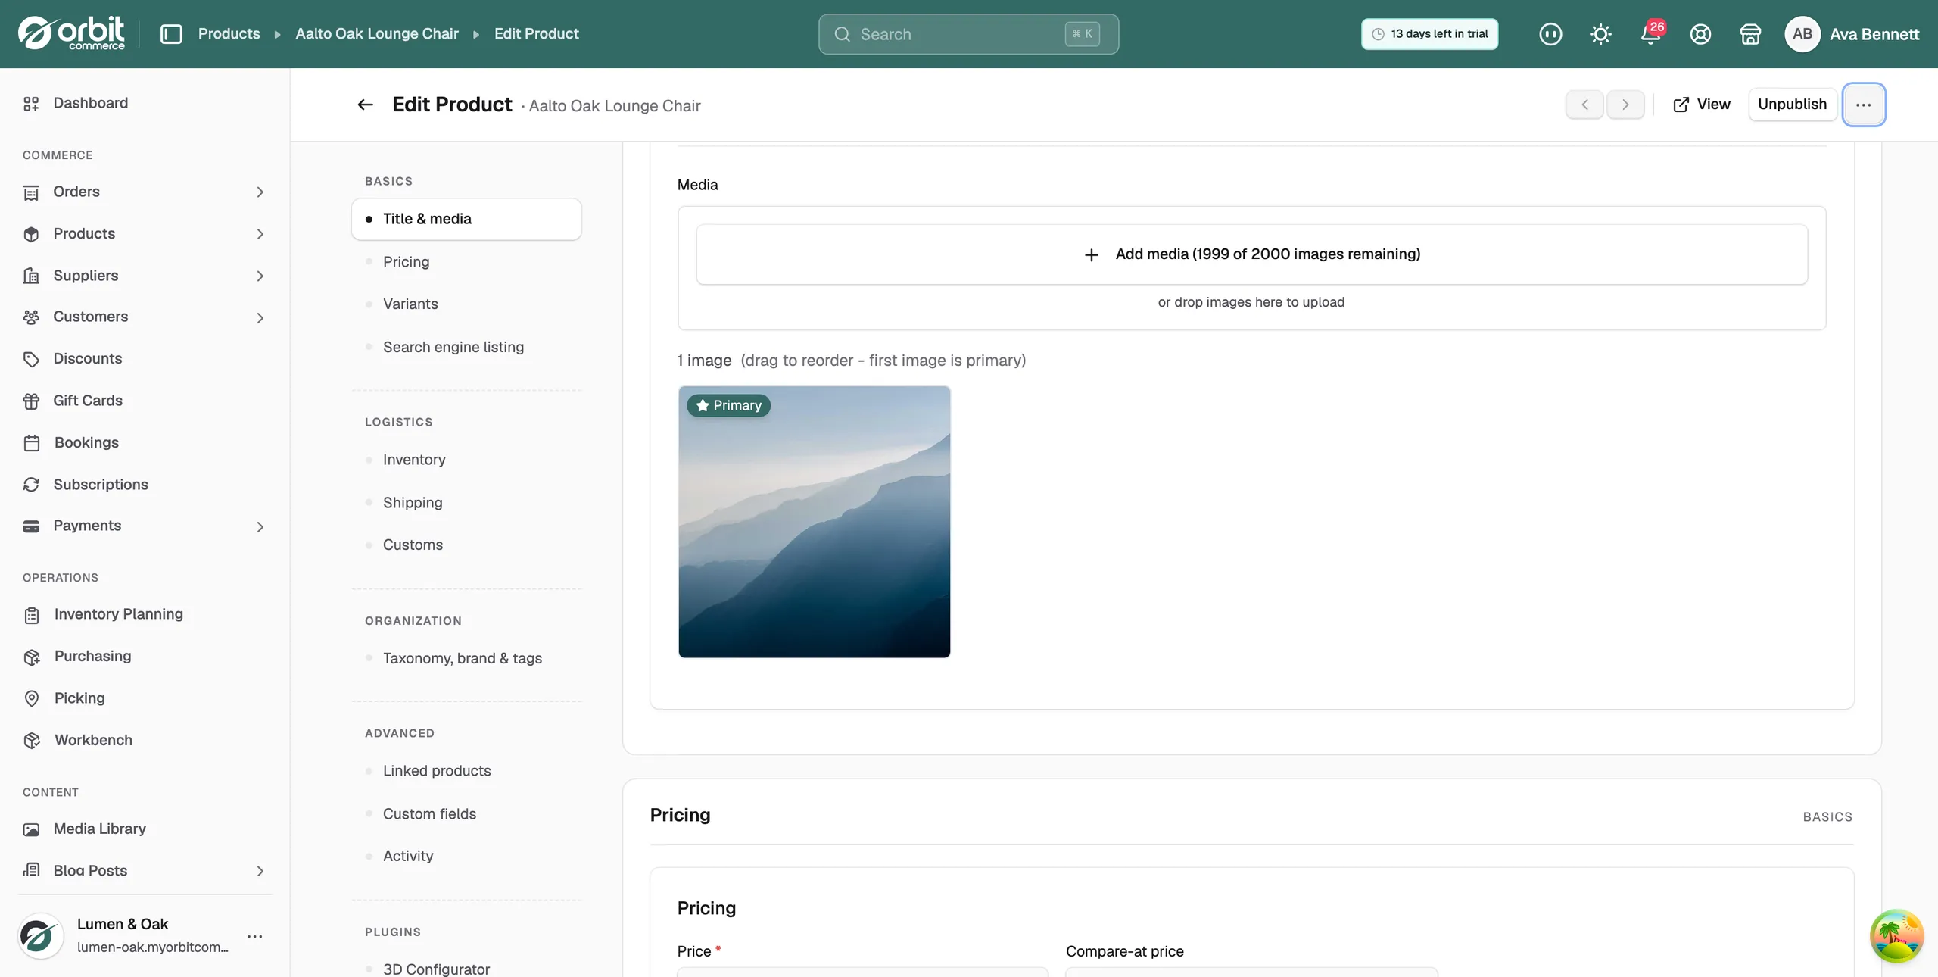Open the storefront icon in header
Image resolution: width=1938 pixels, height=977 pixels.
coord(1750,34)
